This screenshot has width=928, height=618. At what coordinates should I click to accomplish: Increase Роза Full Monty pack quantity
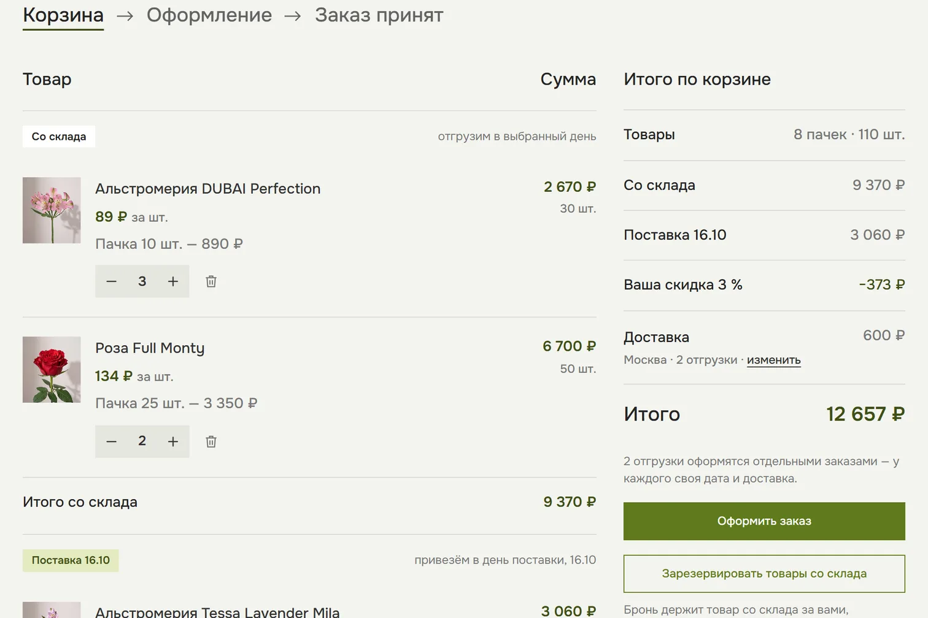[x=173, y=441]
